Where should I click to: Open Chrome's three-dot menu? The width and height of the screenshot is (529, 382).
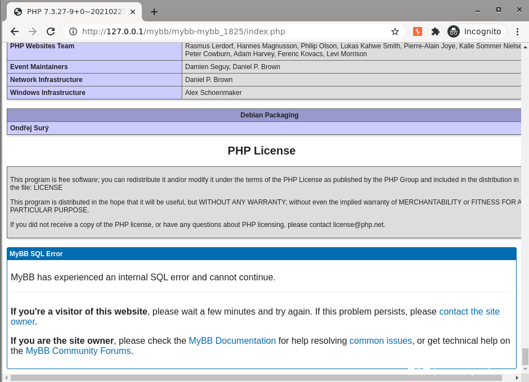[518, 31]
